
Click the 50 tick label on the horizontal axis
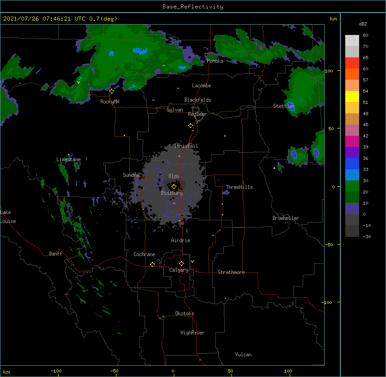(x=230, y=371)
